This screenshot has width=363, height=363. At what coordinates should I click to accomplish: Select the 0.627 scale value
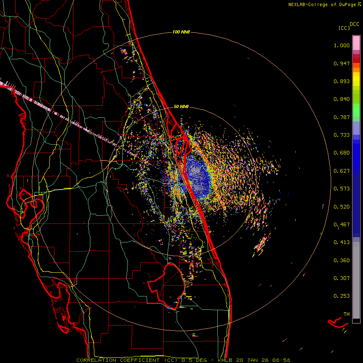click(342, 171)
